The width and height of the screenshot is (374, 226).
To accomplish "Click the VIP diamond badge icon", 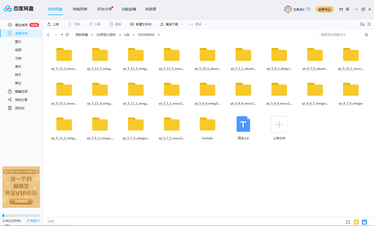I will [309, 9].
